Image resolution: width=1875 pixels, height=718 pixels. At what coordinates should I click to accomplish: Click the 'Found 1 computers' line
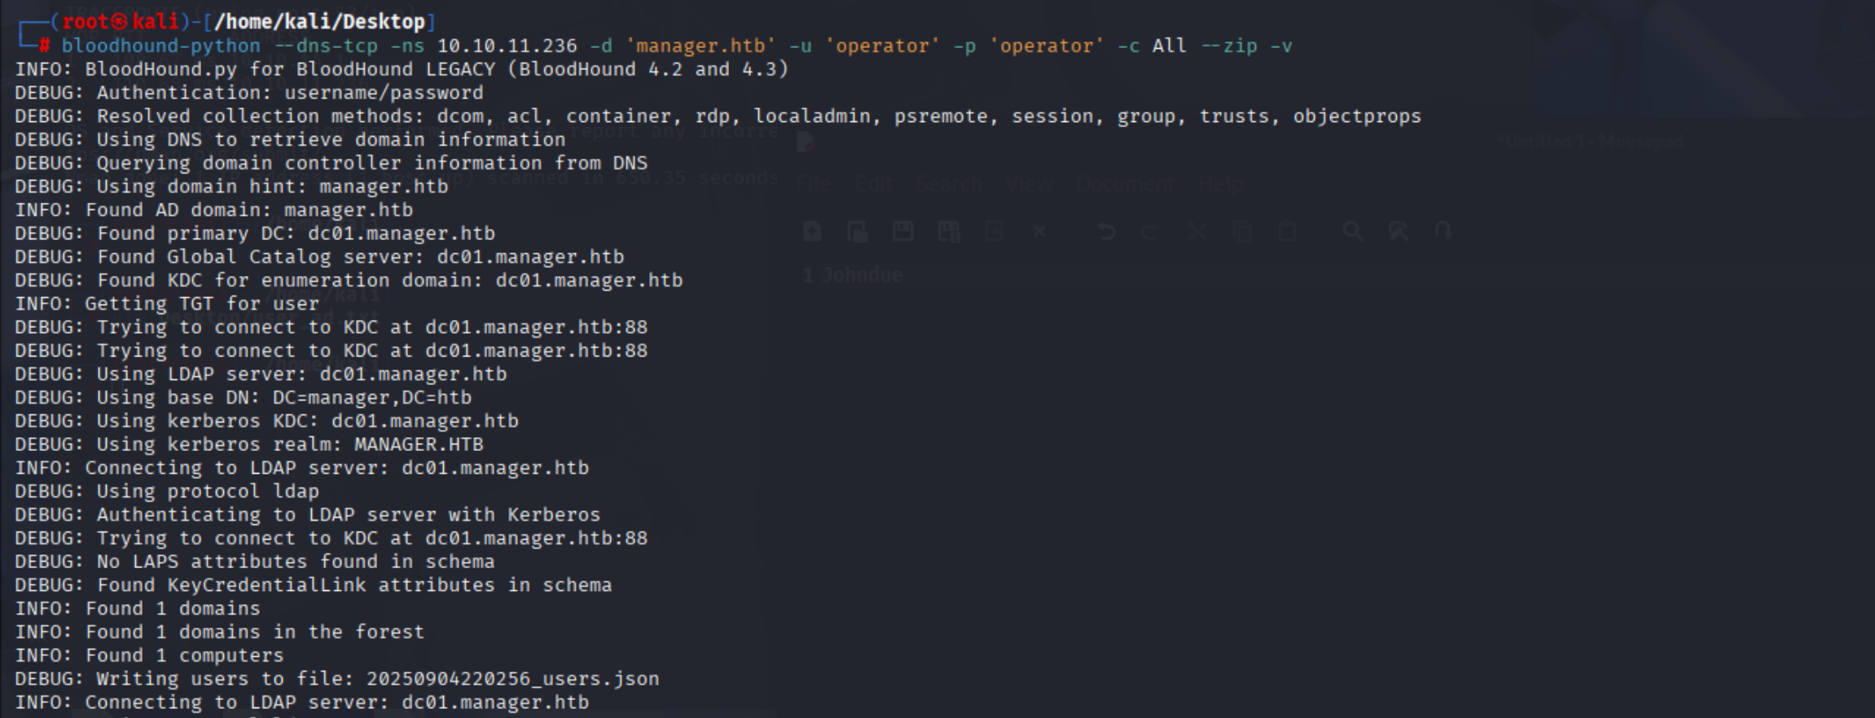click(149, 656)
